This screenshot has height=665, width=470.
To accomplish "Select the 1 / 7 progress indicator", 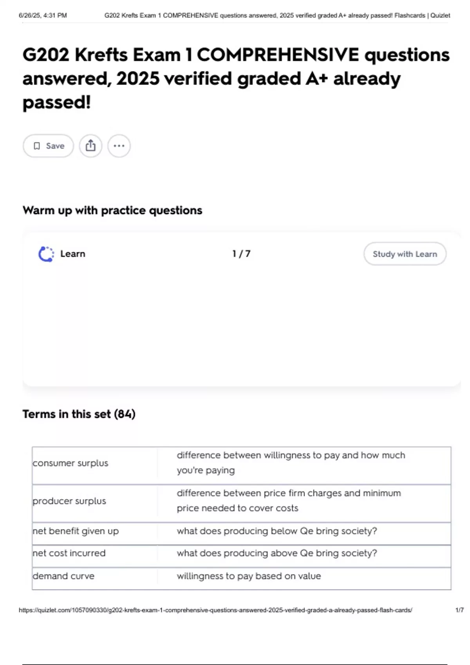I will coord(241,254).
